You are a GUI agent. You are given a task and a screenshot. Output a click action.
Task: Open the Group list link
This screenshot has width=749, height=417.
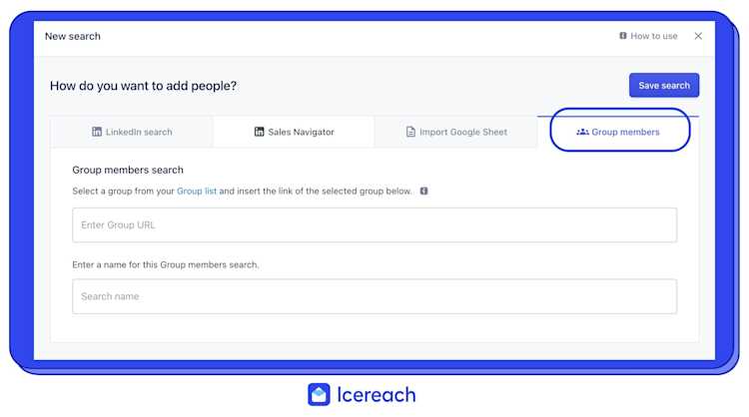pos(197,191)
